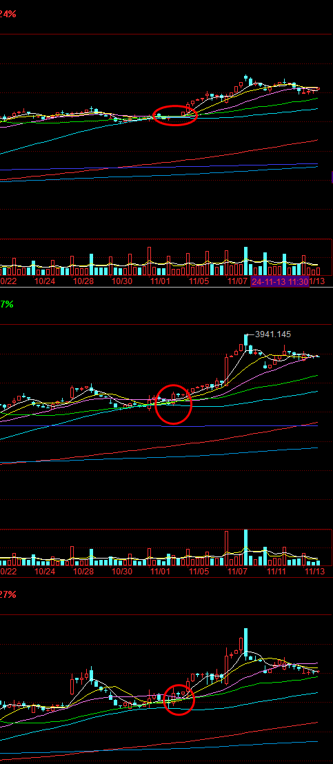Click the 11/05 date on the middle chart axis
This screenshot has height=764, width=333.
click(x=199, y=571)
